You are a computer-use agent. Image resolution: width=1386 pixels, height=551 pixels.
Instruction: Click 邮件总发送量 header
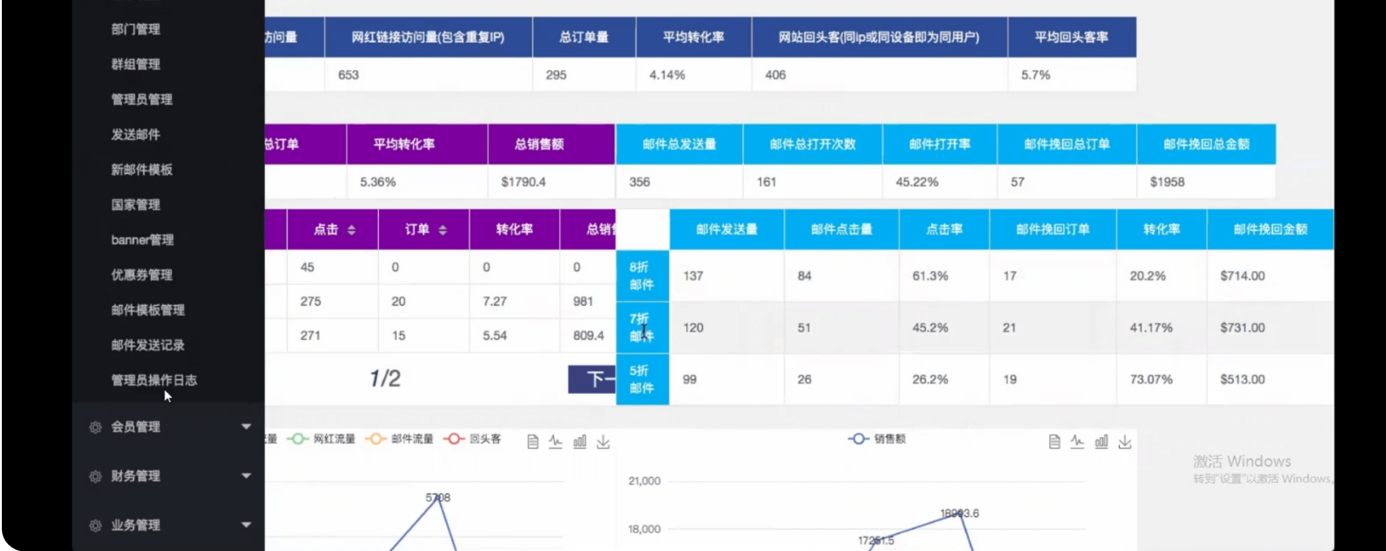point(679,144)
